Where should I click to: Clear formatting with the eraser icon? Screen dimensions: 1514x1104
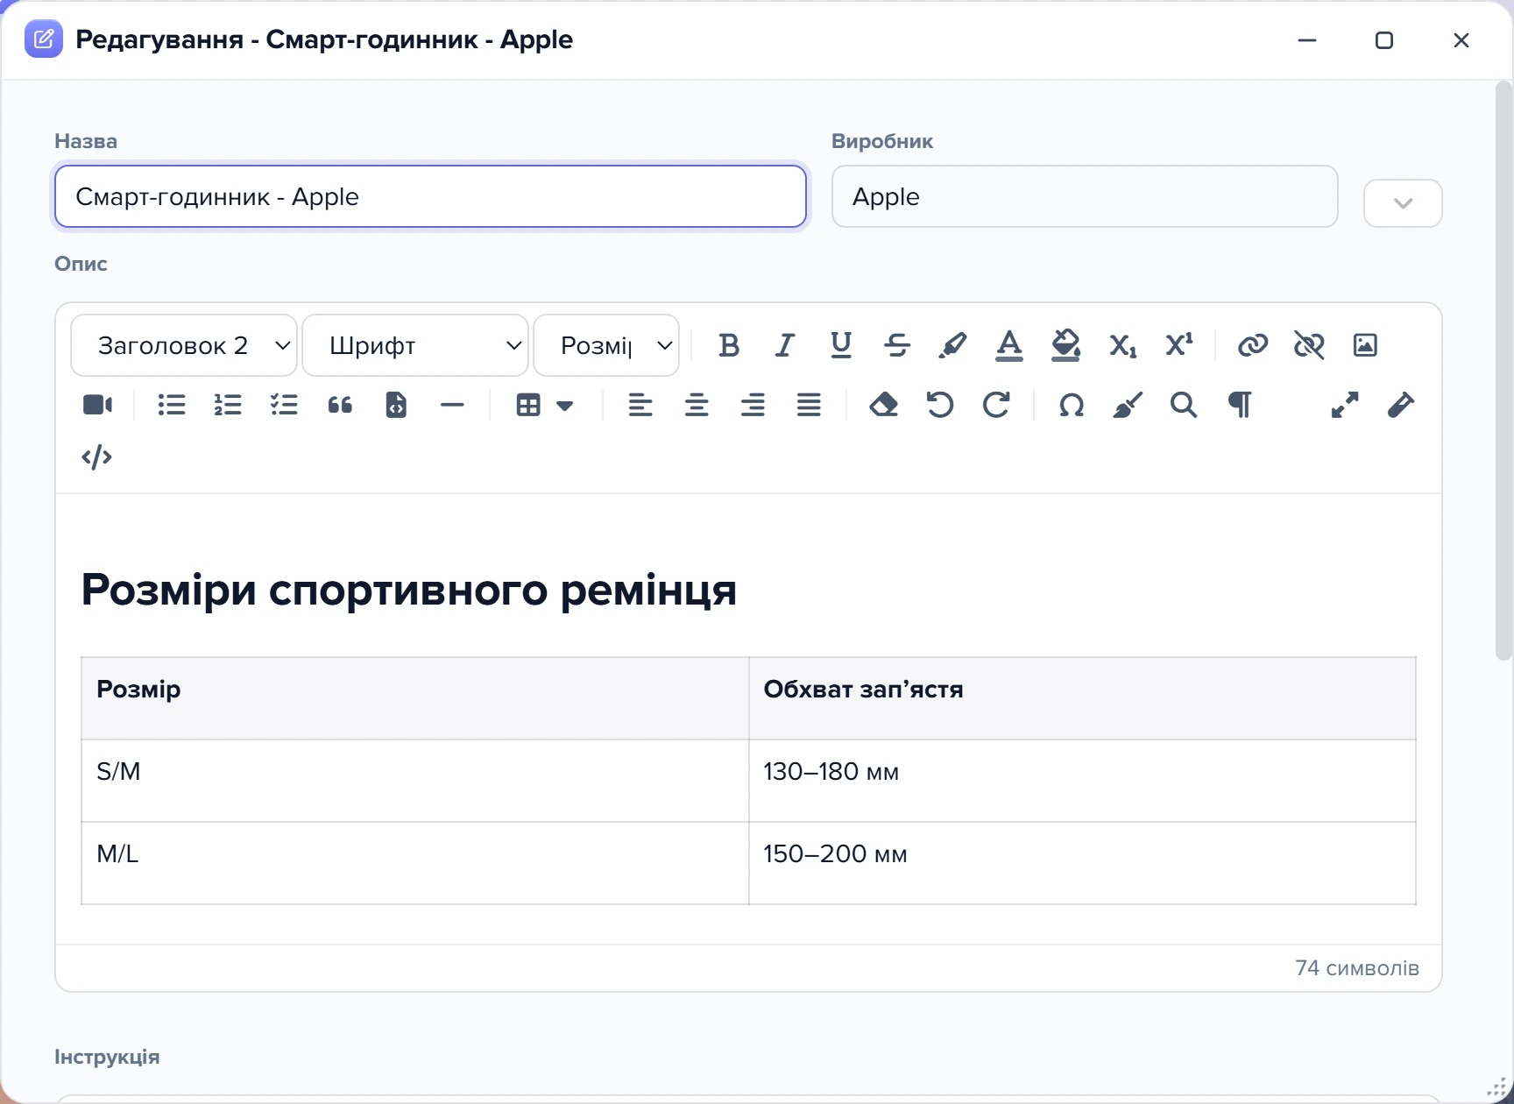[883, 405]
